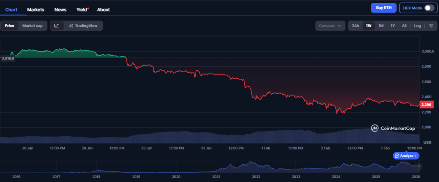Screen dimensions: 439x182
Task: Click the USD currency label
Action: pos(427,142)
